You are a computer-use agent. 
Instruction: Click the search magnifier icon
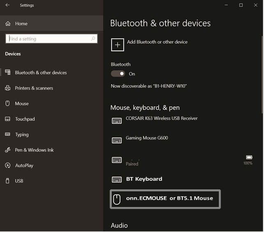tap(93, 39)
